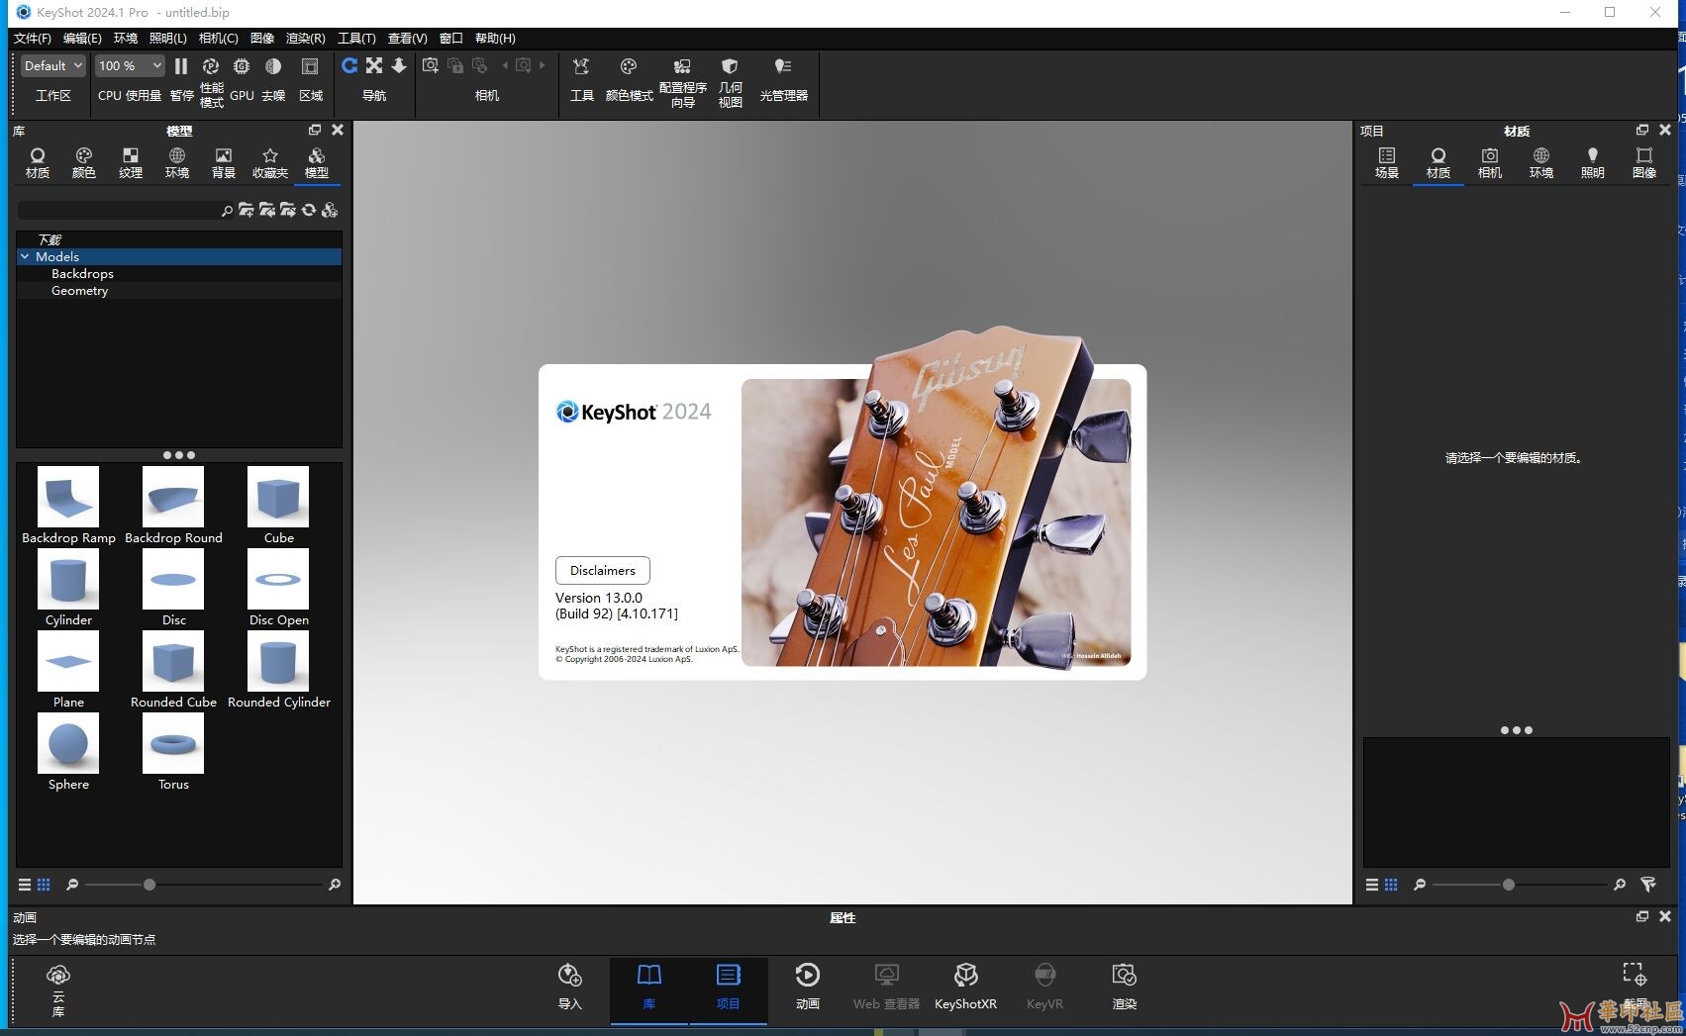The height and width of the screenshot is (1036, 1686).
Task: Toggle GPU rendering mode
Action: 242,66
